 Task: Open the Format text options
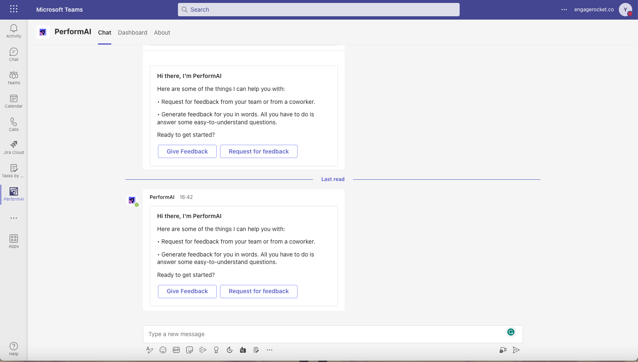click(x=150, y=350)
